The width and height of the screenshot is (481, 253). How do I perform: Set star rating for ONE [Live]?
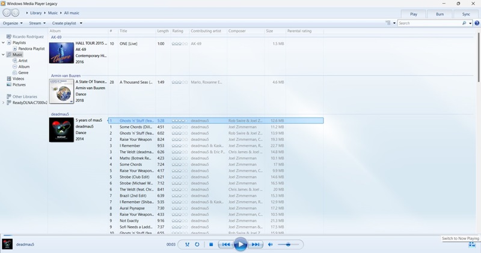180,44
